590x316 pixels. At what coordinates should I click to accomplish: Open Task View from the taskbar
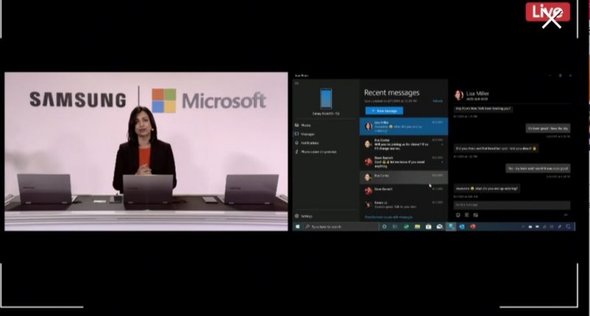click(x=395, y=227)
